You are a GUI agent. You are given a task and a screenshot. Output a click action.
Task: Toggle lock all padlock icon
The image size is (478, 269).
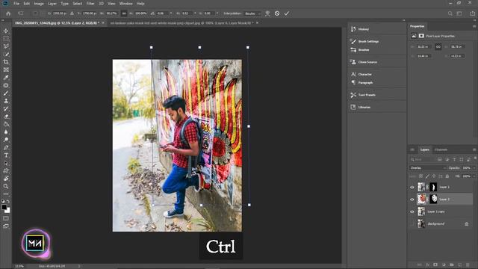(x=447, y=176)
